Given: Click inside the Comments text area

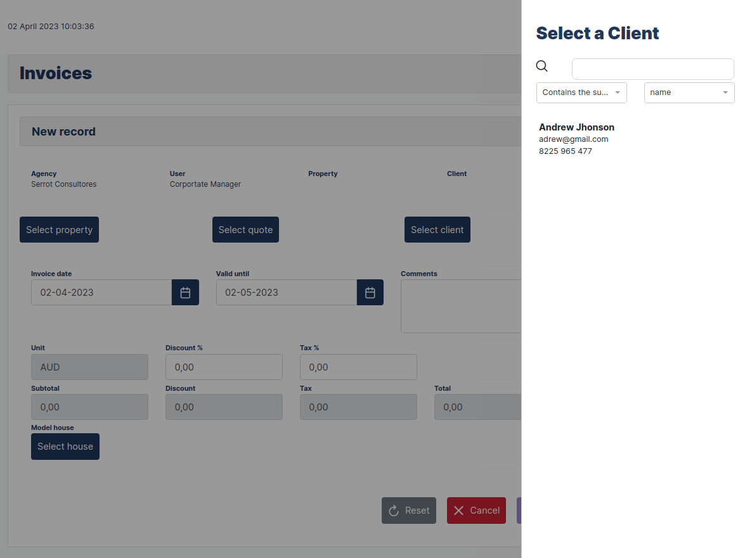Looking at the screenshot, I should (x=463, y=306).
